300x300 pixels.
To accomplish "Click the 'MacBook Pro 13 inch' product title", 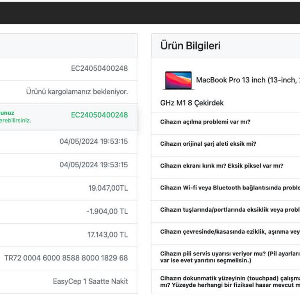I will coord(248,80).
